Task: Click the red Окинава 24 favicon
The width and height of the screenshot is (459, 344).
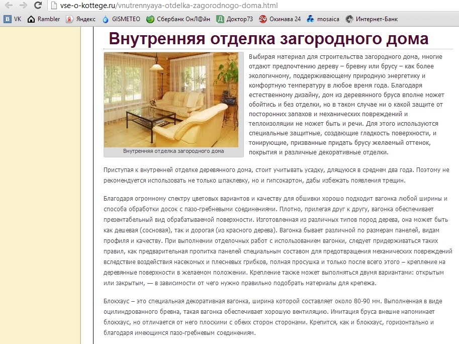Action: 262,19
